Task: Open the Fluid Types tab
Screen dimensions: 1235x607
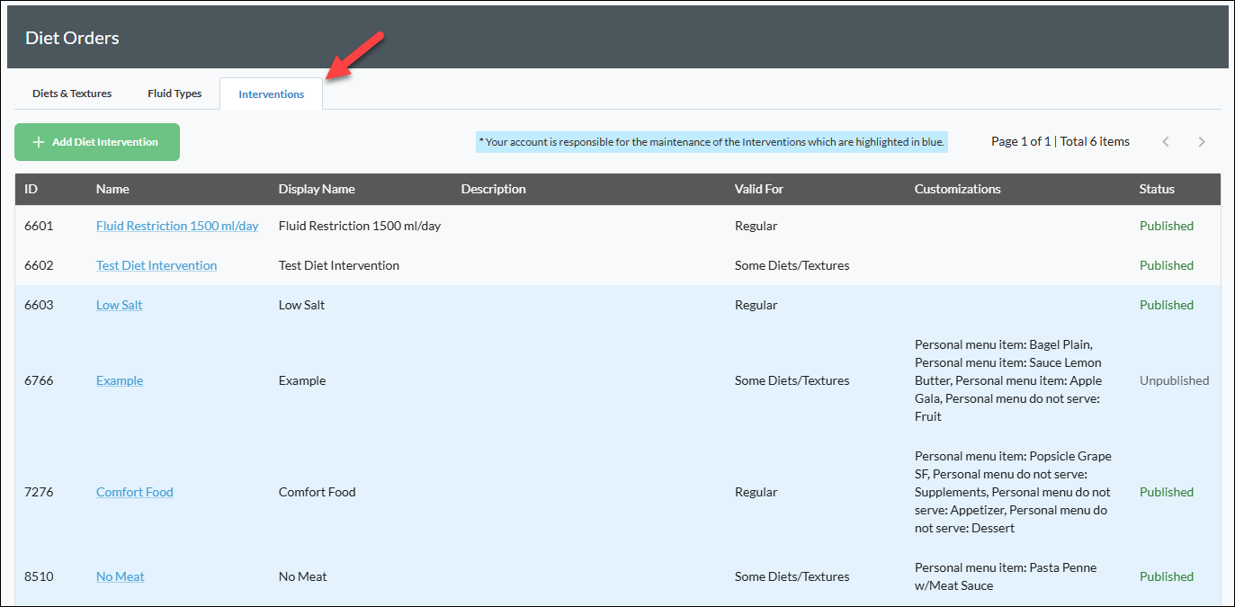Action: pos(175,94)
